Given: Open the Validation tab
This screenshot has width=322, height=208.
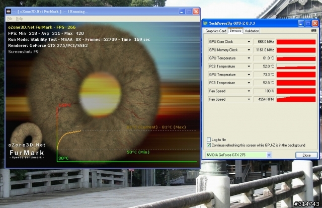Looking at the screenshot, I should pyautogui.click(x=252, y=31).
